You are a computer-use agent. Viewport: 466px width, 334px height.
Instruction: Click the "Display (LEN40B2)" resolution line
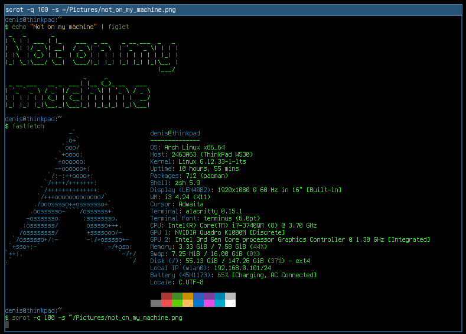click(246, 190)
